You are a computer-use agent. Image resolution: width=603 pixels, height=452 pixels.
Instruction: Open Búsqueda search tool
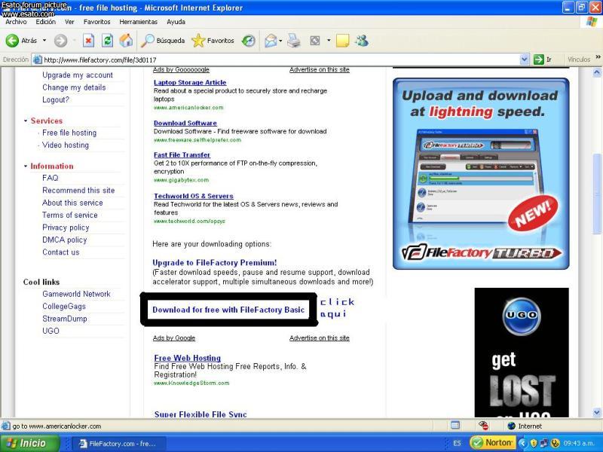[163, 41]
